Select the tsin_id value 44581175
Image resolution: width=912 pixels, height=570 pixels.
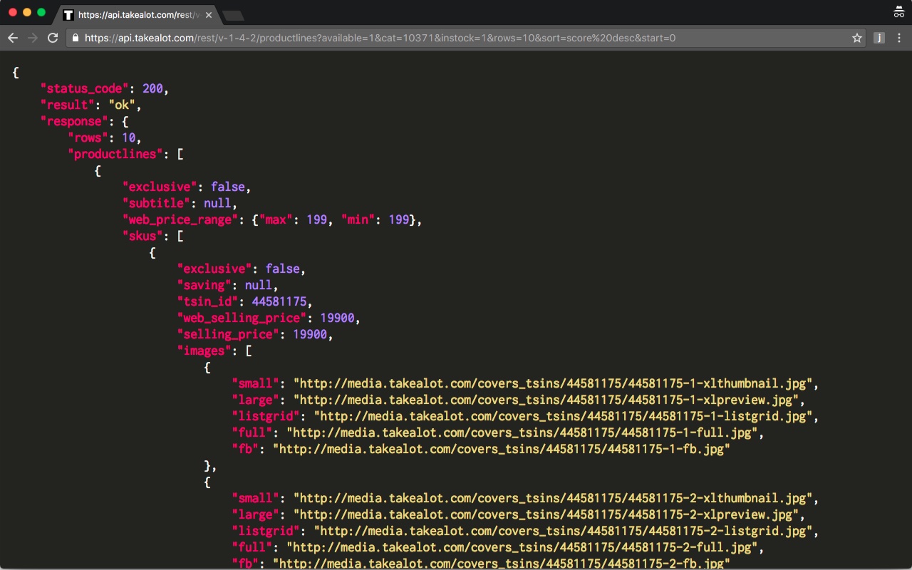pyautogui.click(x=279, y=301)
